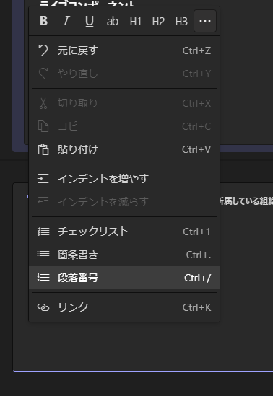Viewport: 273px width, 396px height.
Task: Apply italic formatting with I icon
Action: point(66,21)
